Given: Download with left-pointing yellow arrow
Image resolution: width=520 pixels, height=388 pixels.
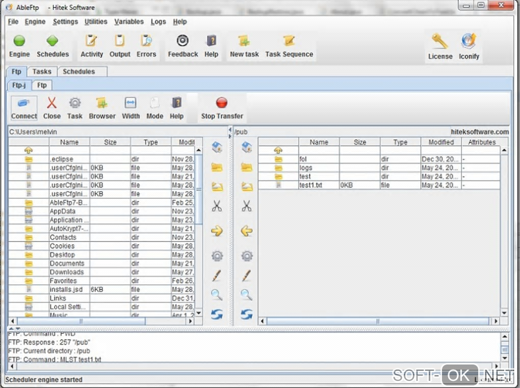Looking at the screenshot, I should 247,231.
